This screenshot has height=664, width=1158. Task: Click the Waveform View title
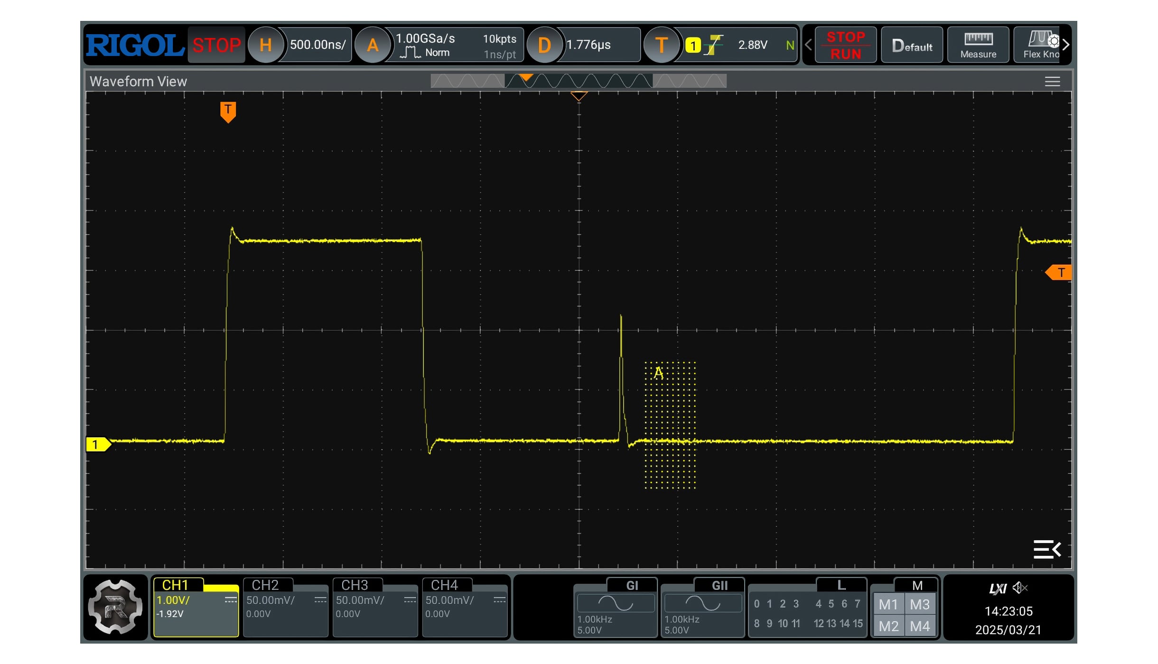138,82
